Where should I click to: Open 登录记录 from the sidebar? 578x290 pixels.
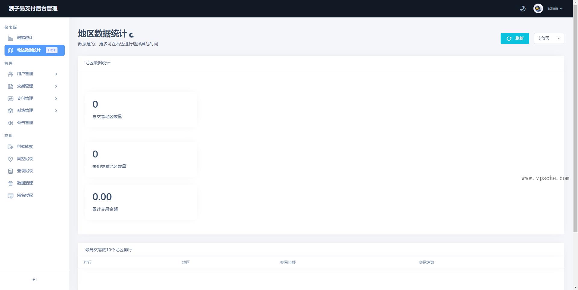pos(25,171)
